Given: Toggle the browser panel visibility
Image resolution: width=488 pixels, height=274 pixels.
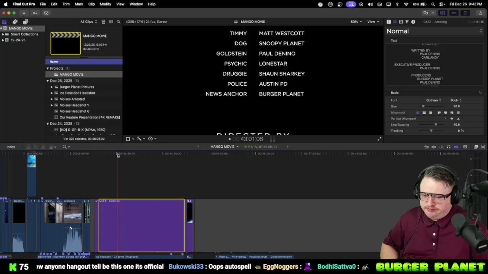Looking at the screenshot, I should (x=443, y=13).
